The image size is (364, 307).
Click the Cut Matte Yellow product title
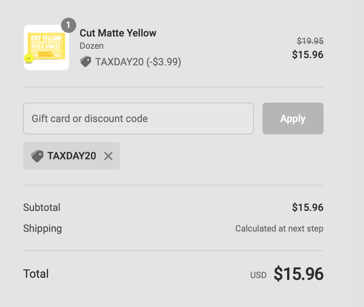118,33
